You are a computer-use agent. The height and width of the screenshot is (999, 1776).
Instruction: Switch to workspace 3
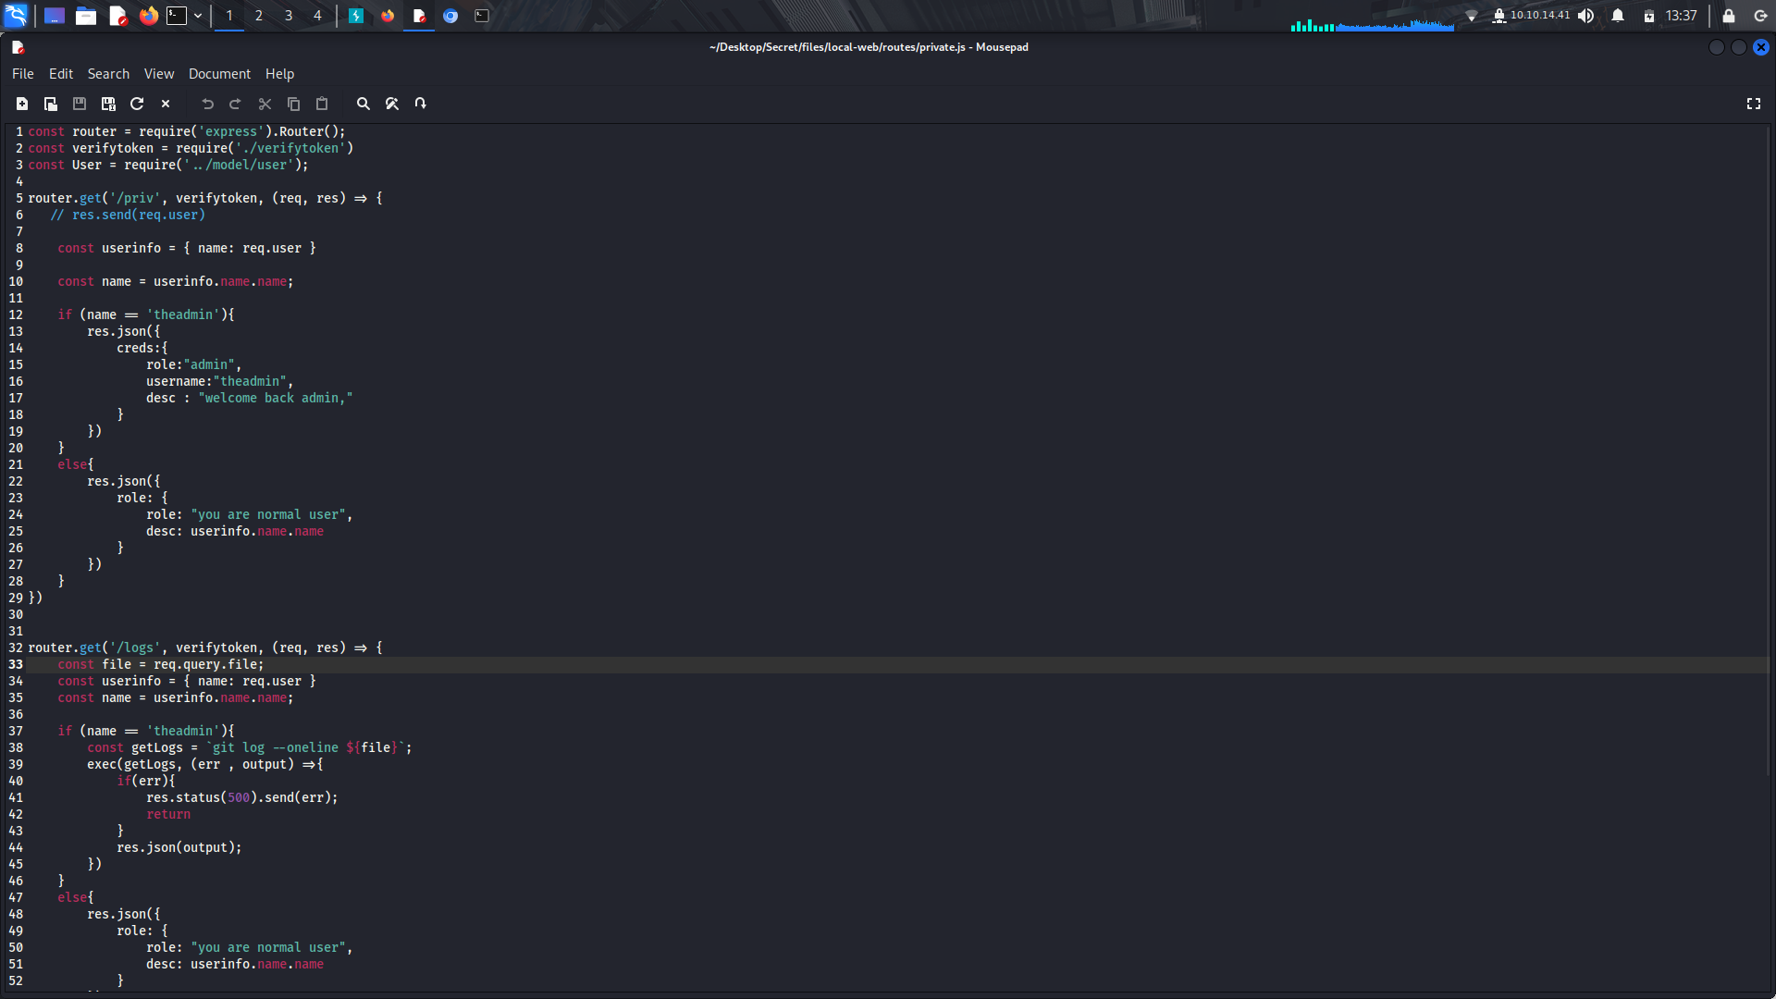pyautogui.click(x=289, y=16)
